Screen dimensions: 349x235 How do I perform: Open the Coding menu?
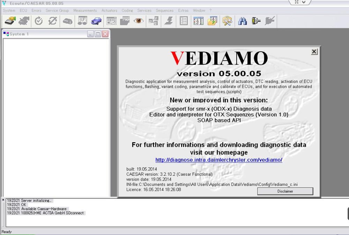[127, 10]
